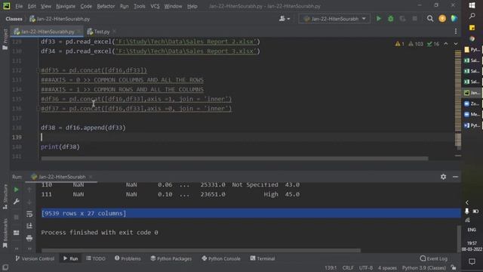Viewport: 483px width, 272px height.
Task: Click the print icon in Run panel
Action: pos(29,238)
